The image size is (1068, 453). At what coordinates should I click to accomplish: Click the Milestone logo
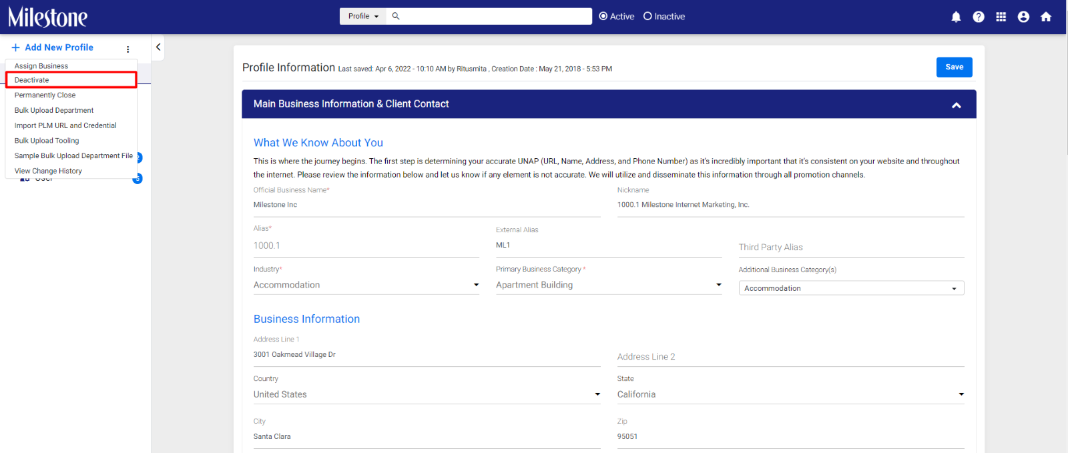tap(47, 17)
